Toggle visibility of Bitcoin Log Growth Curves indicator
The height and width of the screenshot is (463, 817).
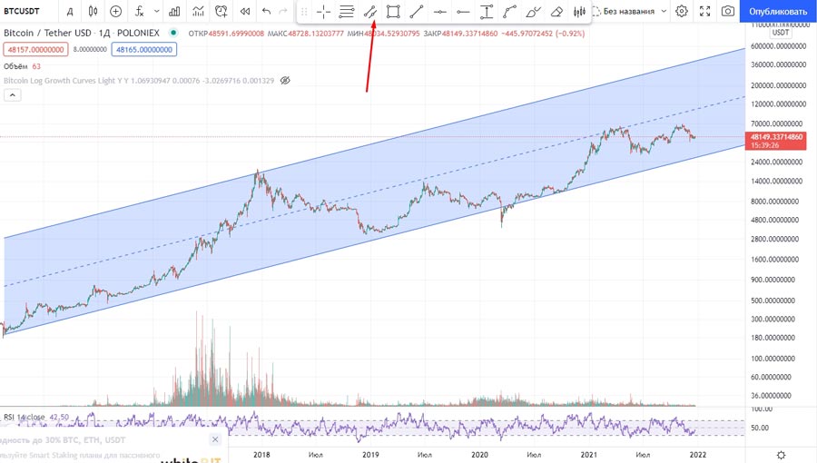point(285,81)
